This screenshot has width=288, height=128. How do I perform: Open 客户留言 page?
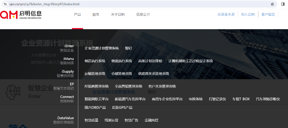coord(268,15)
